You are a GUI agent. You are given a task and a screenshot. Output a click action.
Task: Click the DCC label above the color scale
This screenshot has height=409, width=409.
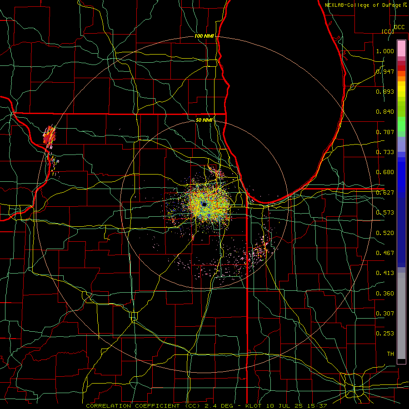[x=399, y=27]
